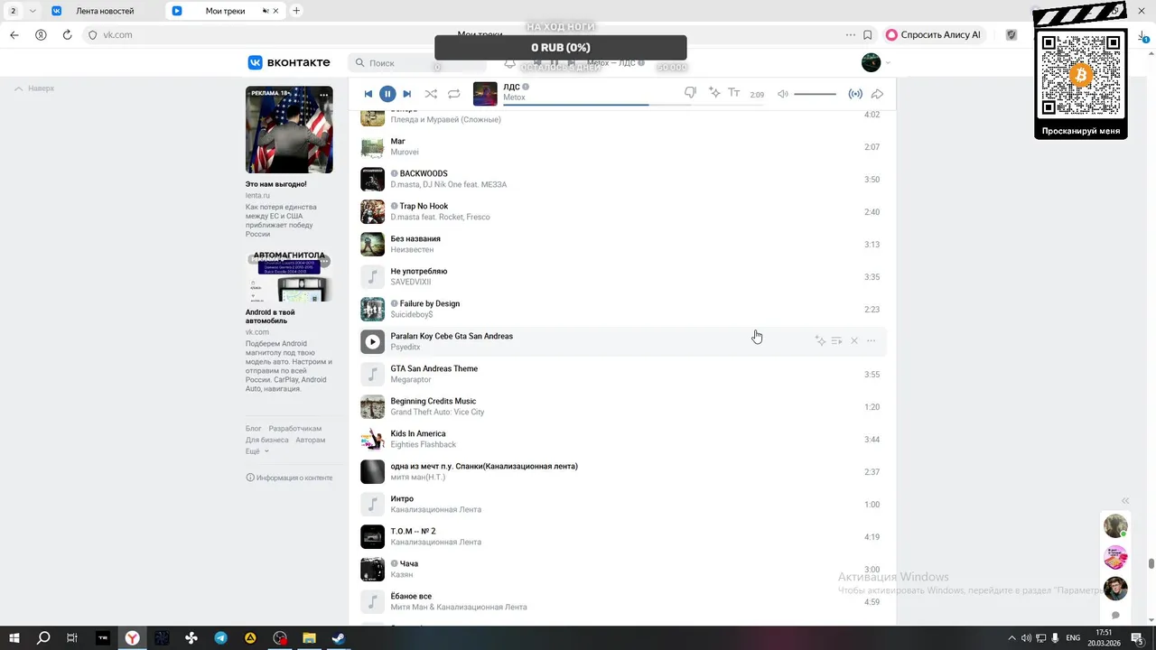This screenshot has height=650, width=1156.
Task: Select GTA San Andreas Theme track
Action: [621, 374]
